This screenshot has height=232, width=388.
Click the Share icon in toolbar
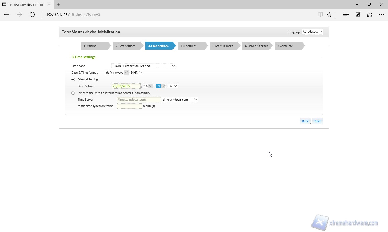370,15
